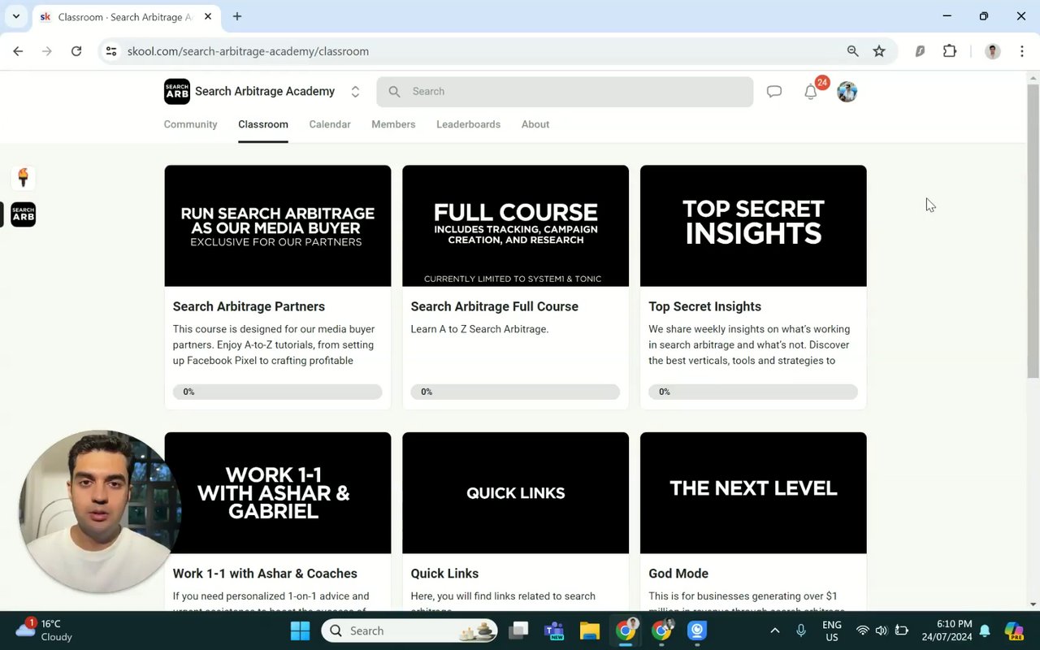This screenshot has width=1040, height=650.
Task: Open the Leaderboards tab
Action: [x=468, y=124]
